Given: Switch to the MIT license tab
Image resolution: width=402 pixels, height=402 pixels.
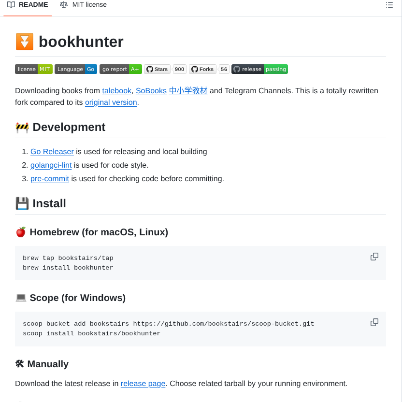Looking at the screenshot, I should pos(89,5).
